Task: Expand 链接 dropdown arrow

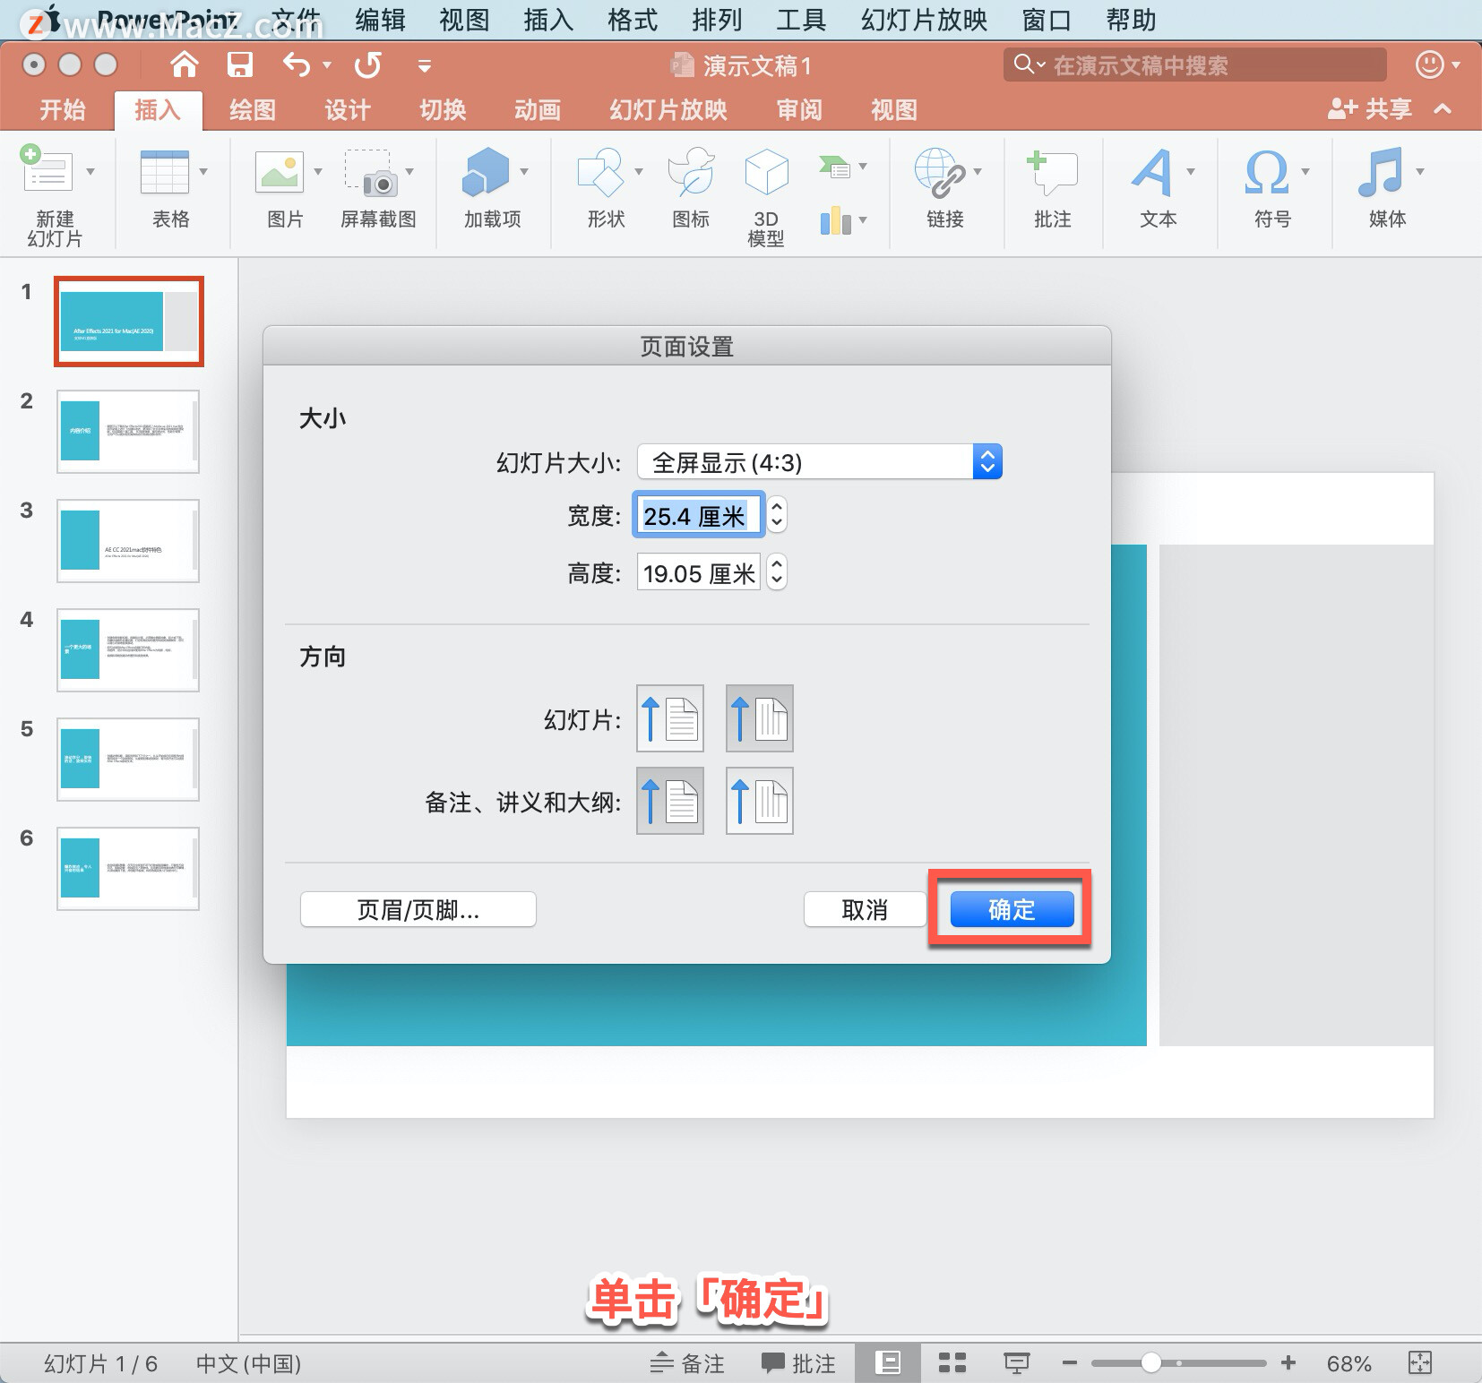Action: [978, 170]
